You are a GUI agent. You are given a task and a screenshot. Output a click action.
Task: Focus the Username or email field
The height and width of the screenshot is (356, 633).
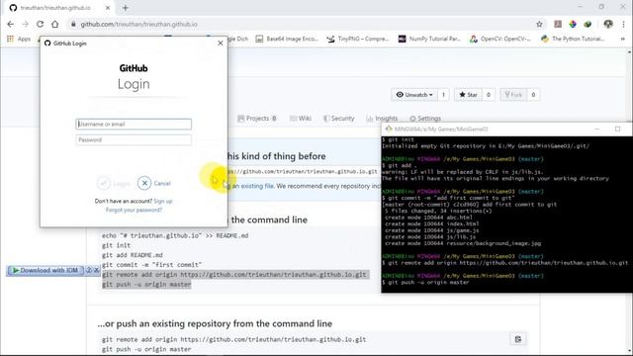coord(134,124)
